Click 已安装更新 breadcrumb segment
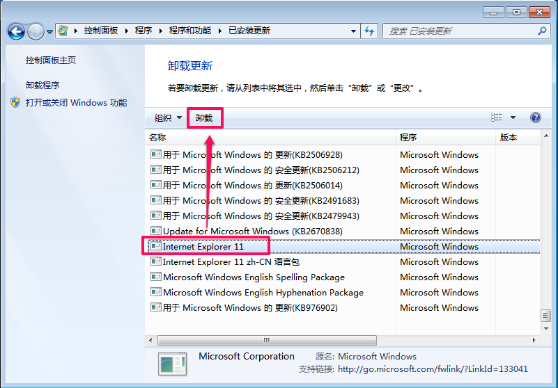The height and width of the screenshot is (388, 558). (x=249, y=31)
